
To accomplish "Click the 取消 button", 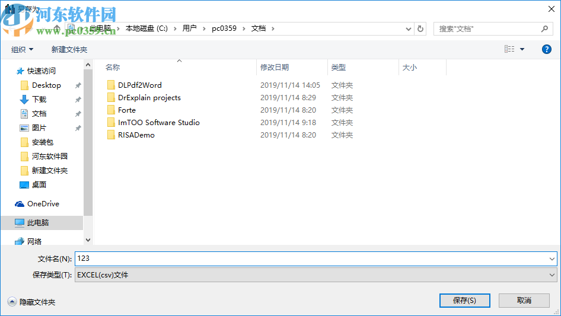I will tap(524, 301).
